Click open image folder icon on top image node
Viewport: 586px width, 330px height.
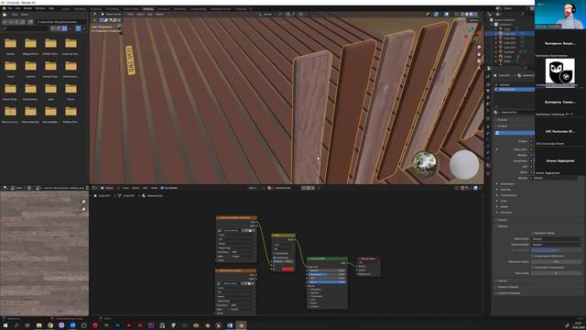pos(250,230)
